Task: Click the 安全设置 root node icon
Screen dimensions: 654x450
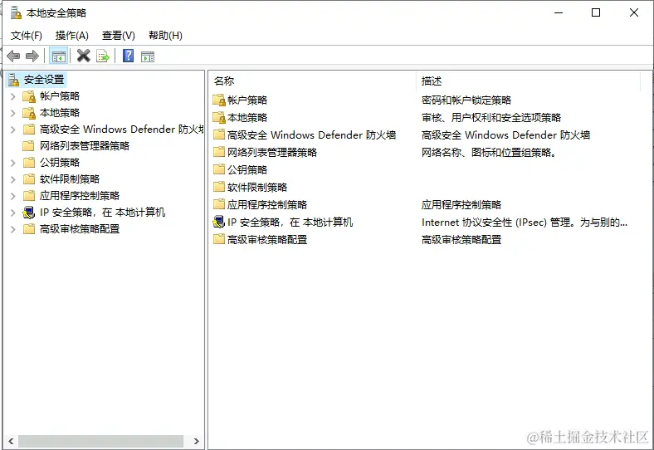Action: point(14,80)
